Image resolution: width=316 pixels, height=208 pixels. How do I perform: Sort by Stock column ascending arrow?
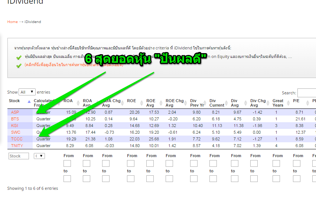[x=29, y=101]
